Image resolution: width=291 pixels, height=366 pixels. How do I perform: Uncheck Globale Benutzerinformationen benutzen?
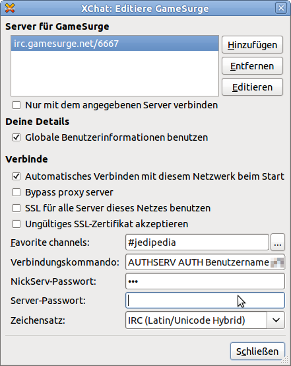(x=16, y=137)
